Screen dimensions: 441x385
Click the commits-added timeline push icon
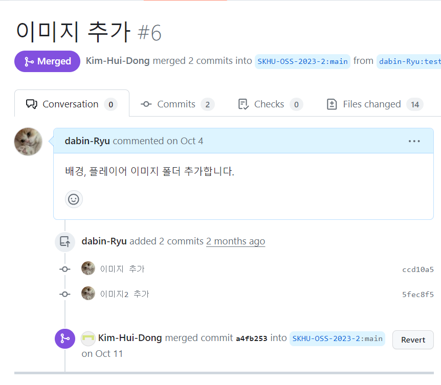click(x=64, y=241)
